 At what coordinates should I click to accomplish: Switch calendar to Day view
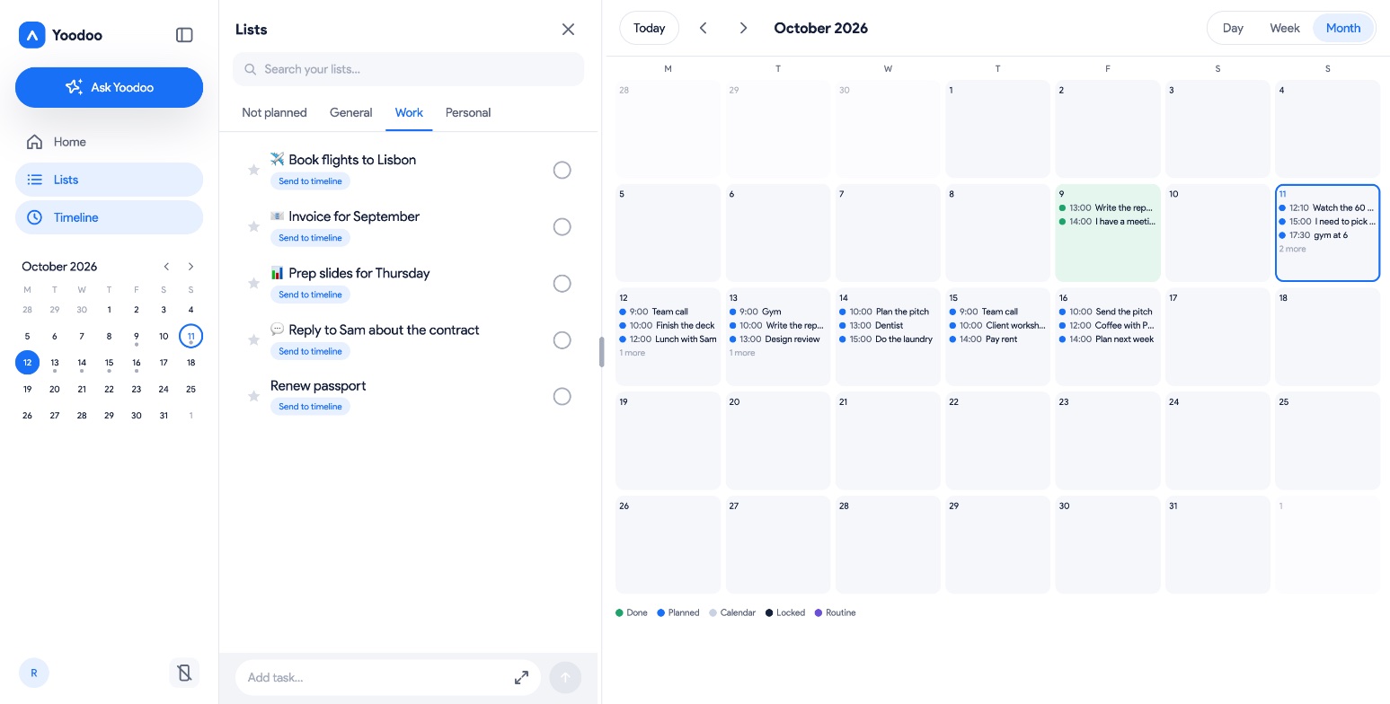(x=1233, y=28)
